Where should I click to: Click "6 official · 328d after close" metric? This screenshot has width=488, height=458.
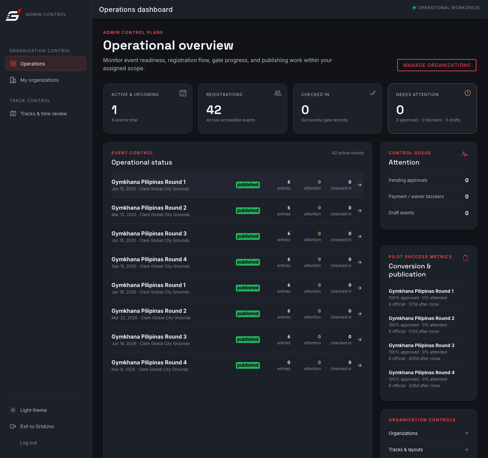(414, 386)
